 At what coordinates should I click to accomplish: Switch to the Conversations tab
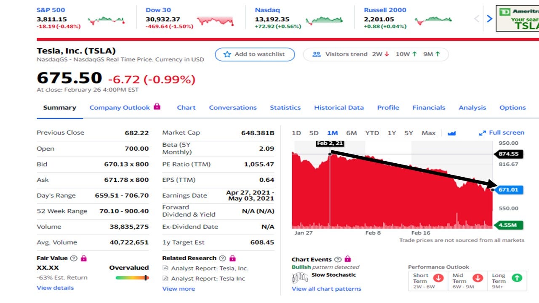pos(233,108)
